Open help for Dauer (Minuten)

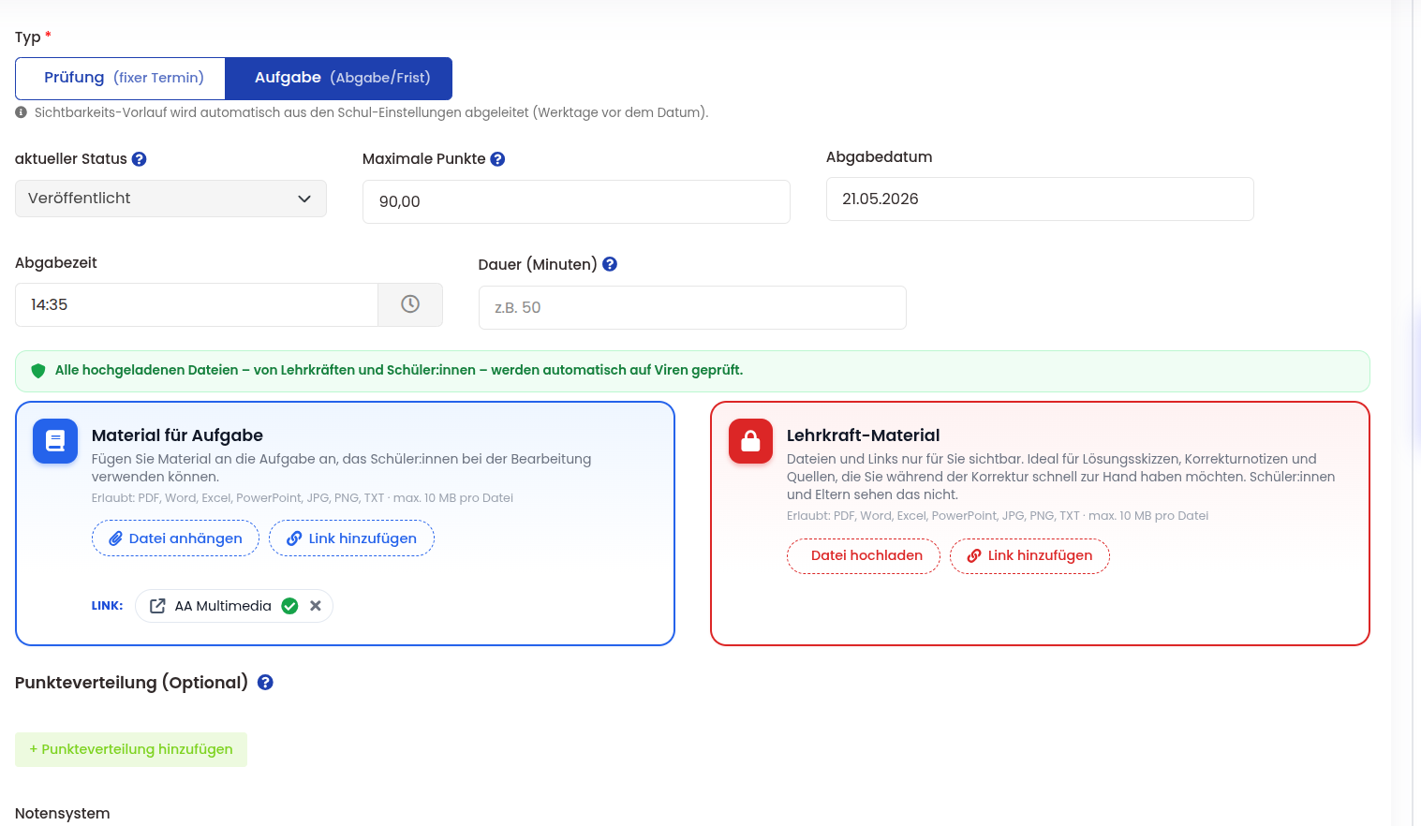pyautogui.click(x=610, y=264)
